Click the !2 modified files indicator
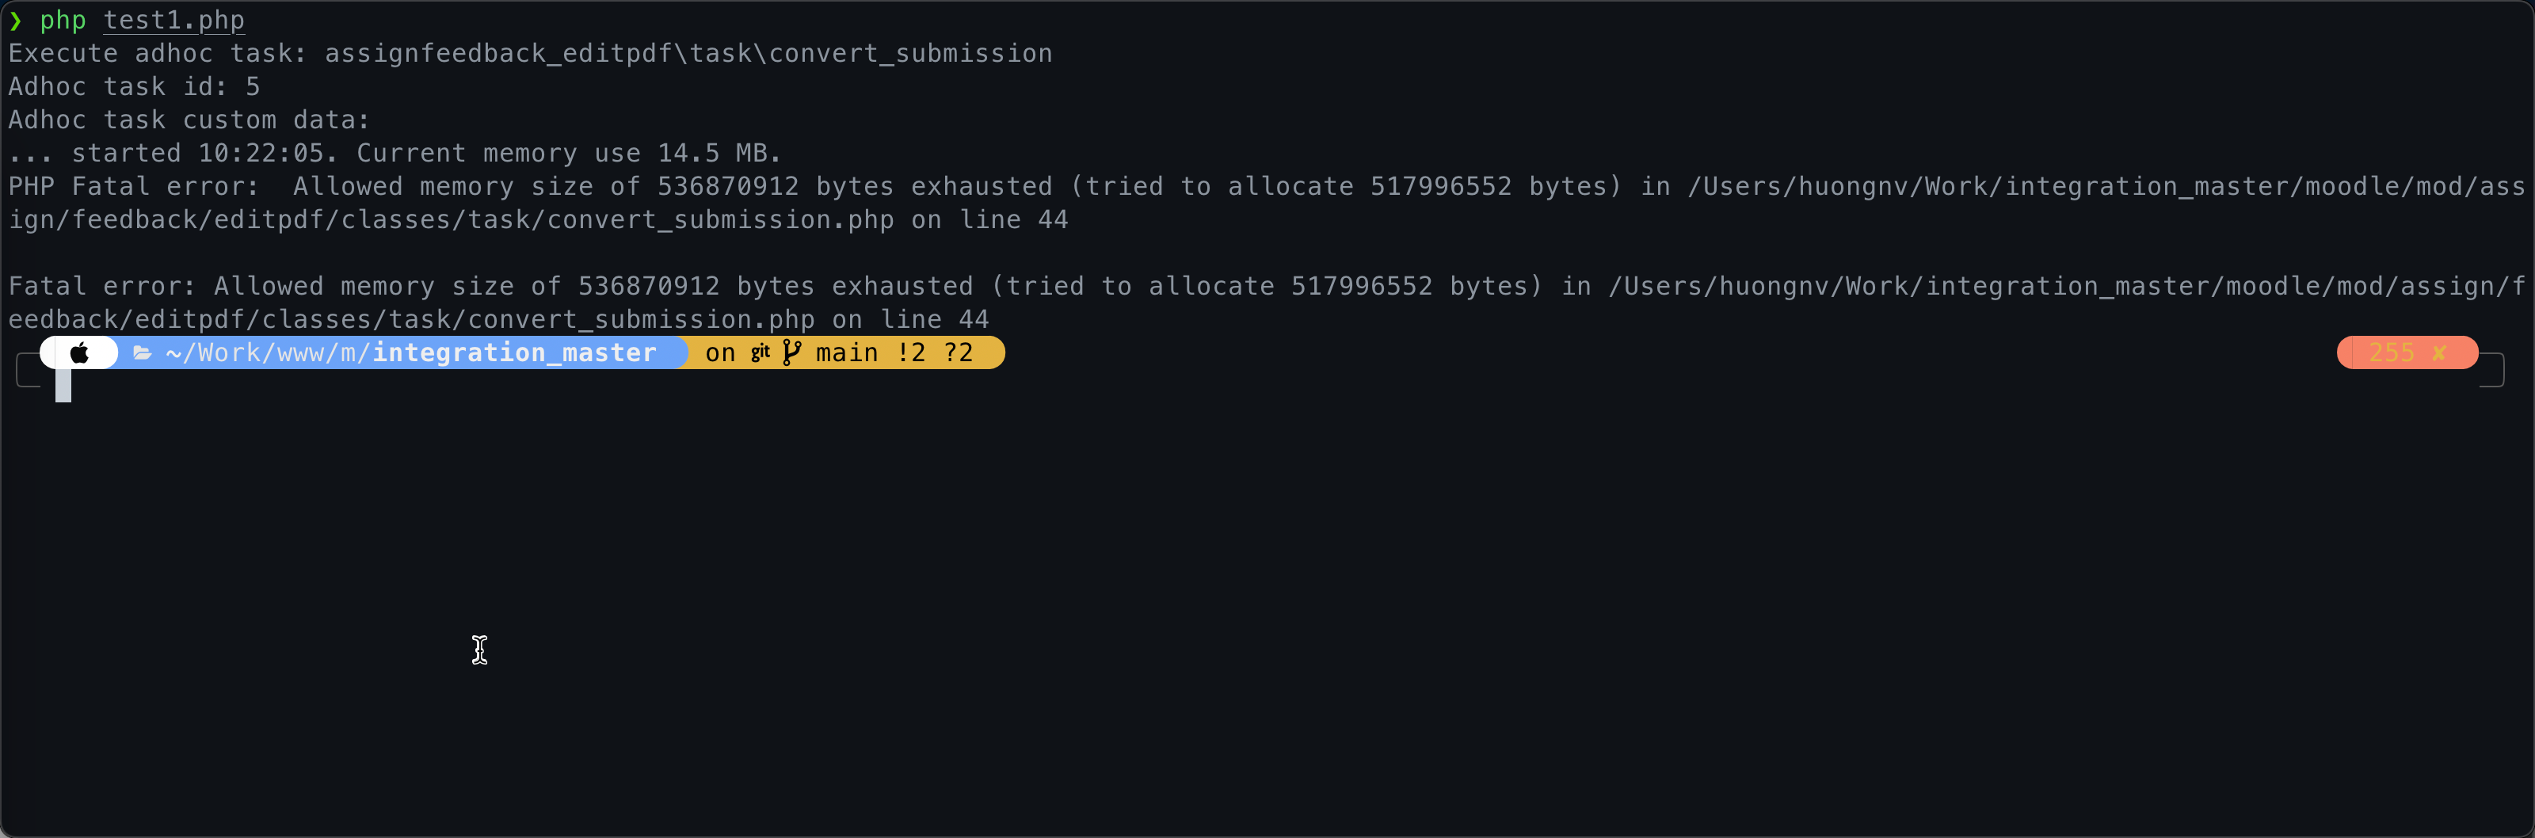Image resolution: width=2535 pixels, height=838 pixels. tap(910, 353)
